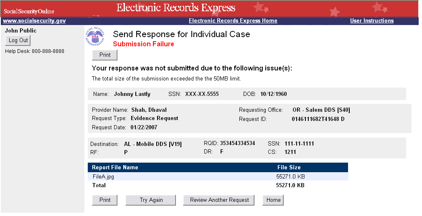The width and height of the screenshot is (422, 216).
Task: Click the Social Security Administration seal logo
Action: click(97, 38)
